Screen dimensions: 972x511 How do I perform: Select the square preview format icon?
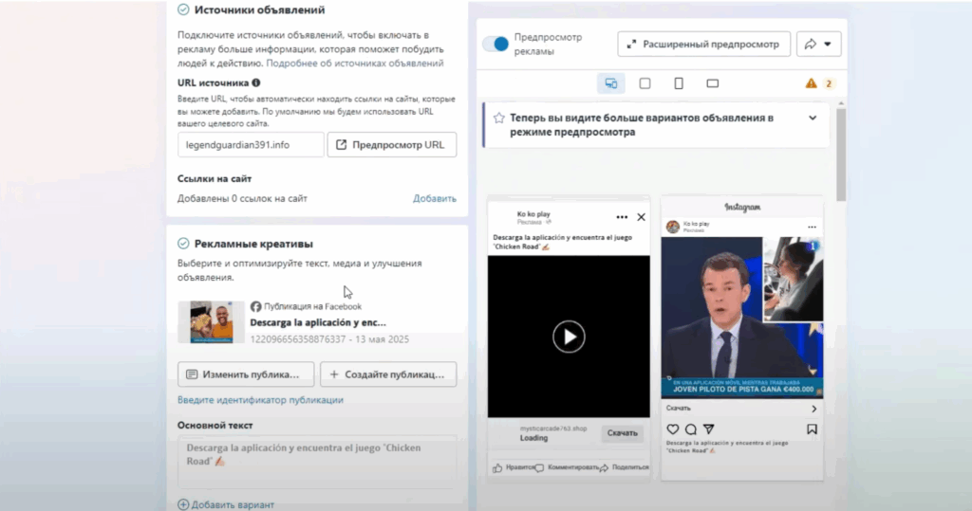tap(645, 83)
